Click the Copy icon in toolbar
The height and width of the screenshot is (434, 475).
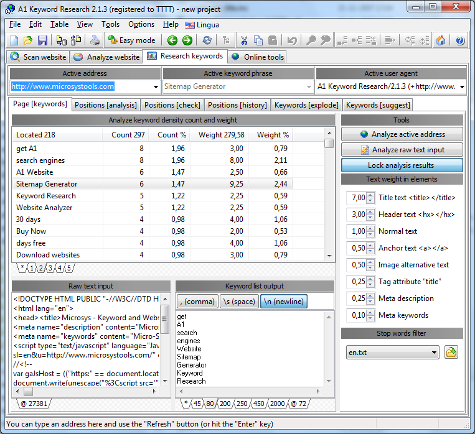tap(258, 40)
